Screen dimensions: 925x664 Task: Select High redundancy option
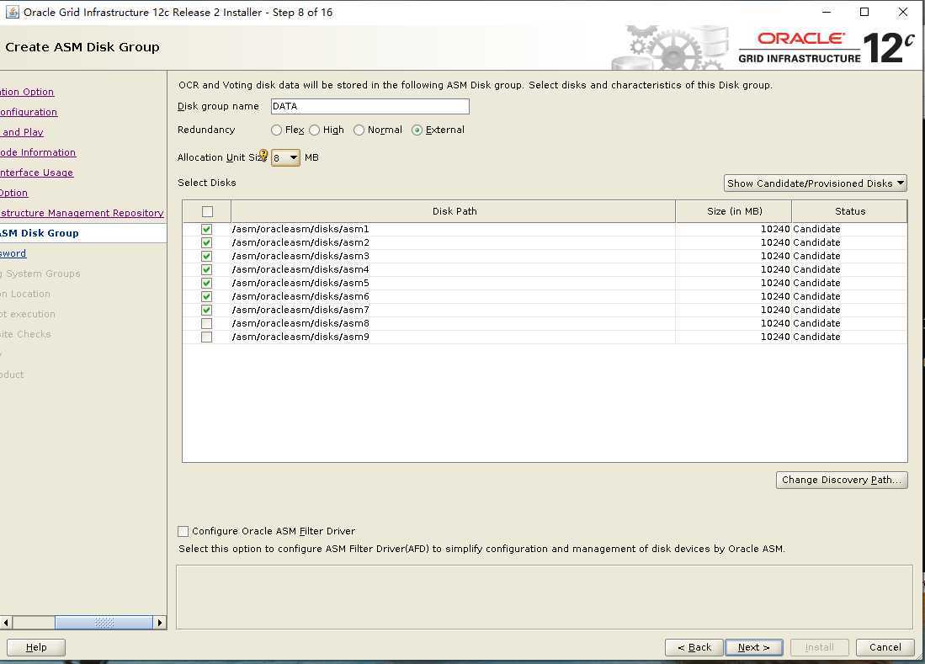click(x=315, y=130)
